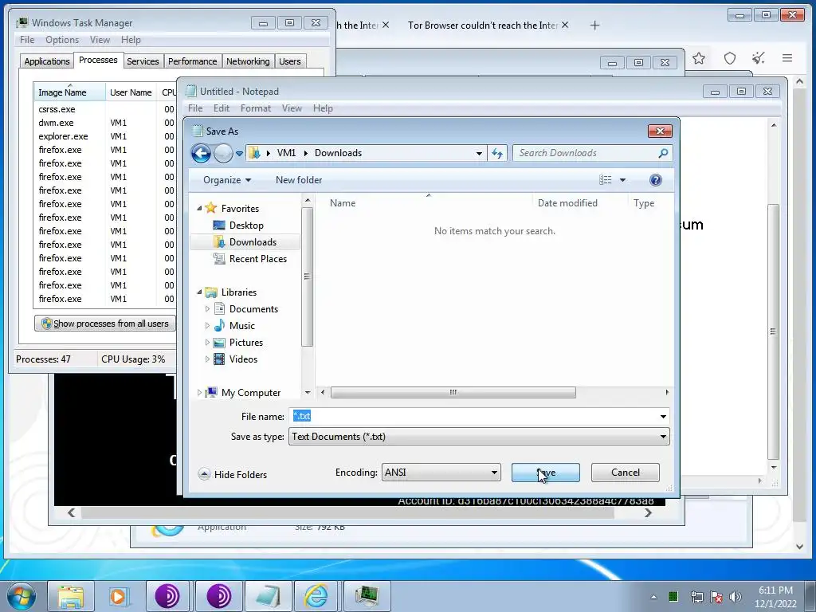Switch to Task Manager Services tab
Viewport: 816px width, 612px height.
point(143,61)
